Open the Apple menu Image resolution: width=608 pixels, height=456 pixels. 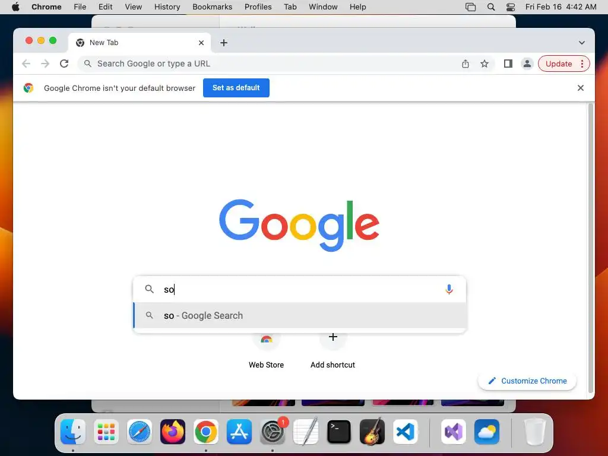[15, 7]
